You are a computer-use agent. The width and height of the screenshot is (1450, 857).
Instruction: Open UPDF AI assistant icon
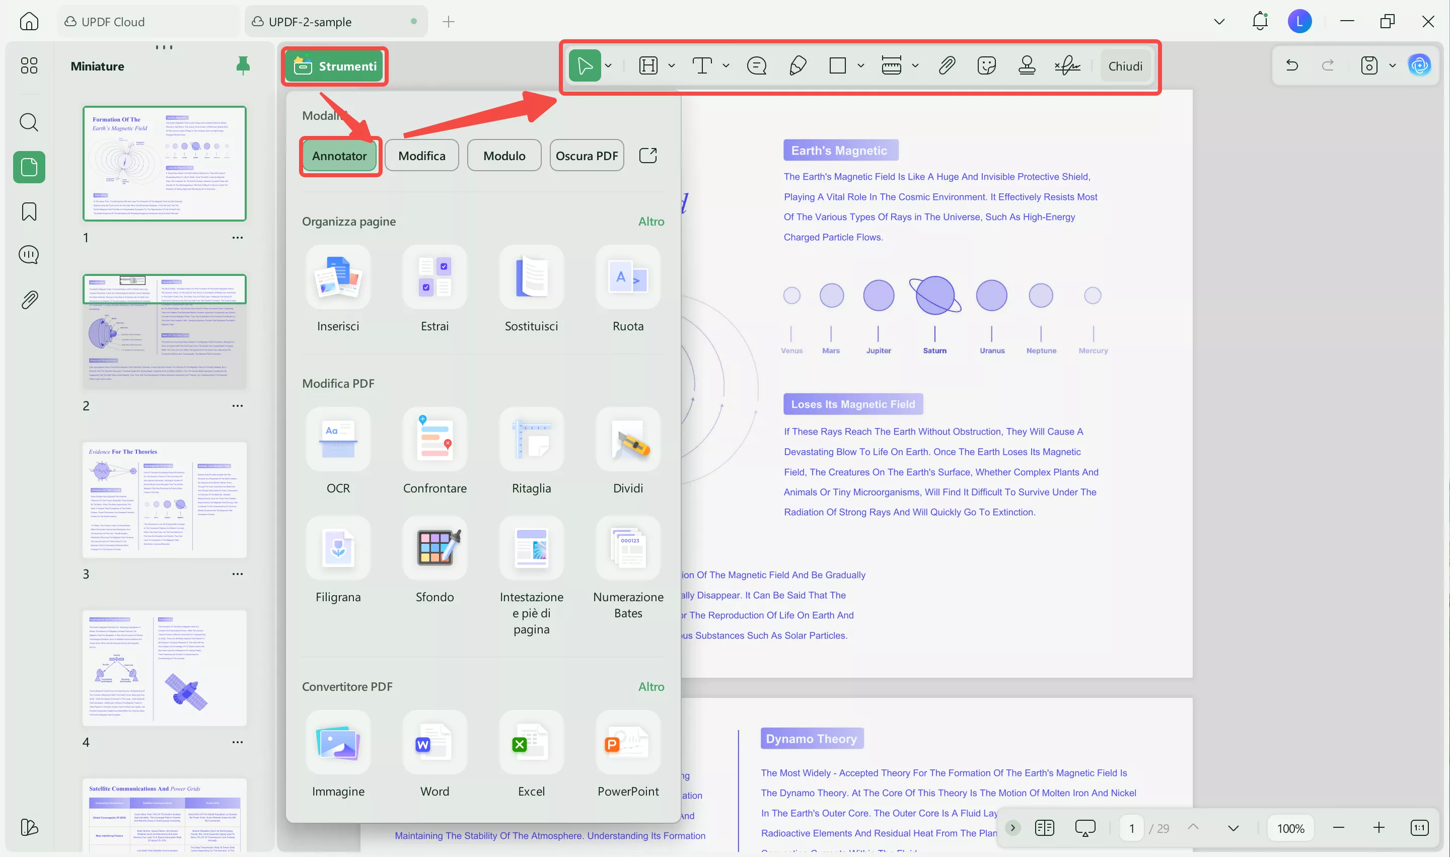tap(1419, 66)
